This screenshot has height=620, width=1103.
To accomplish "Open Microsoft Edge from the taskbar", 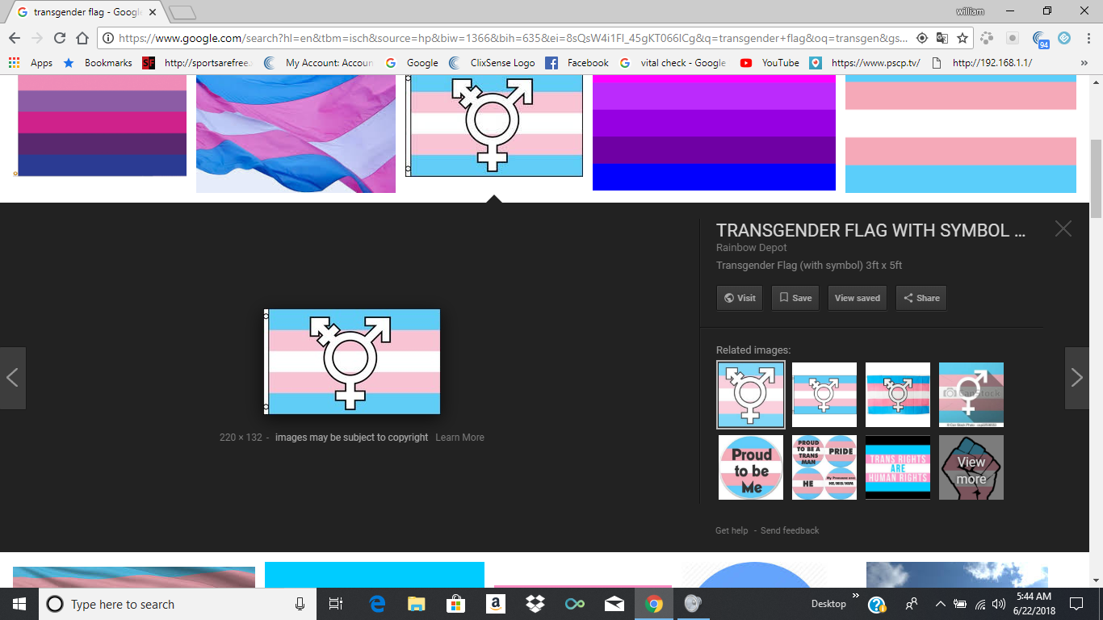I will pyautogui.click(x=377, y=604).
